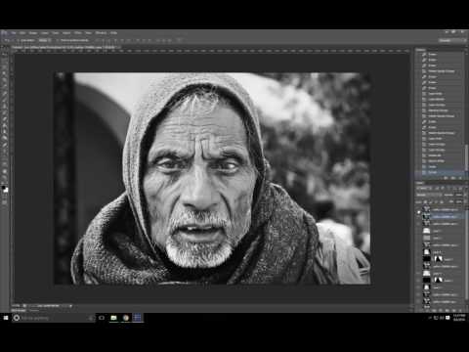Open Task View on the taskbar

tap(102, 318)
